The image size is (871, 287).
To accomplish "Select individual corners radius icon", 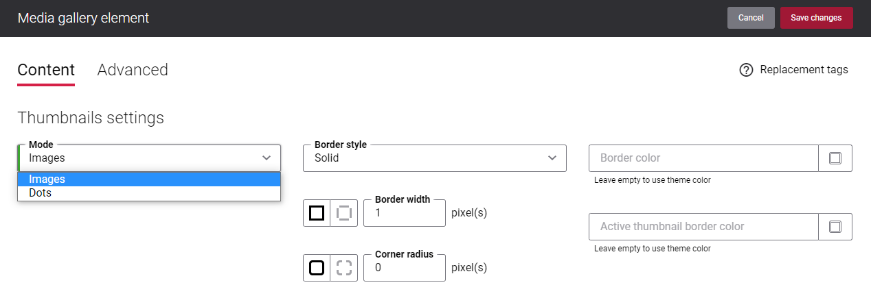I will (x=344, y=268).
